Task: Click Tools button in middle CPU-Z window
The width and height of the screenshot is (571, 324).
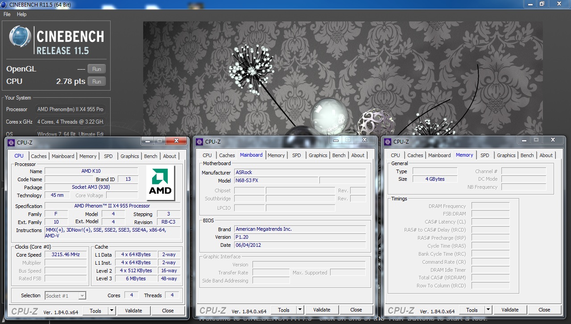Action: click(284, 310)
